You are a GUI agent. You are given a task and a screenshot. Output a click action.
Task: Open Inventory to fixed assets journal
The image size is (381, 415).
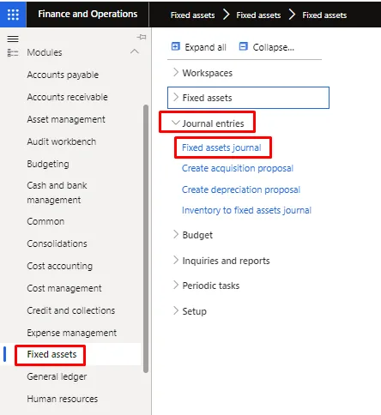pyautogui.click(x=246, y=210)
